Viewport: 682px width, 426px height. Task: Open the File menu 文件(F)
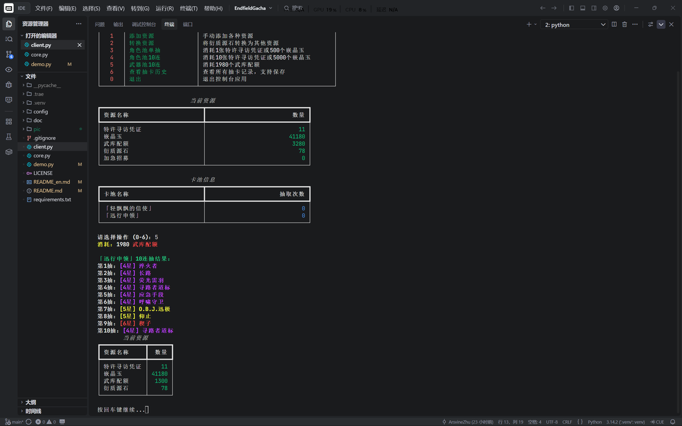coord(43,8)
